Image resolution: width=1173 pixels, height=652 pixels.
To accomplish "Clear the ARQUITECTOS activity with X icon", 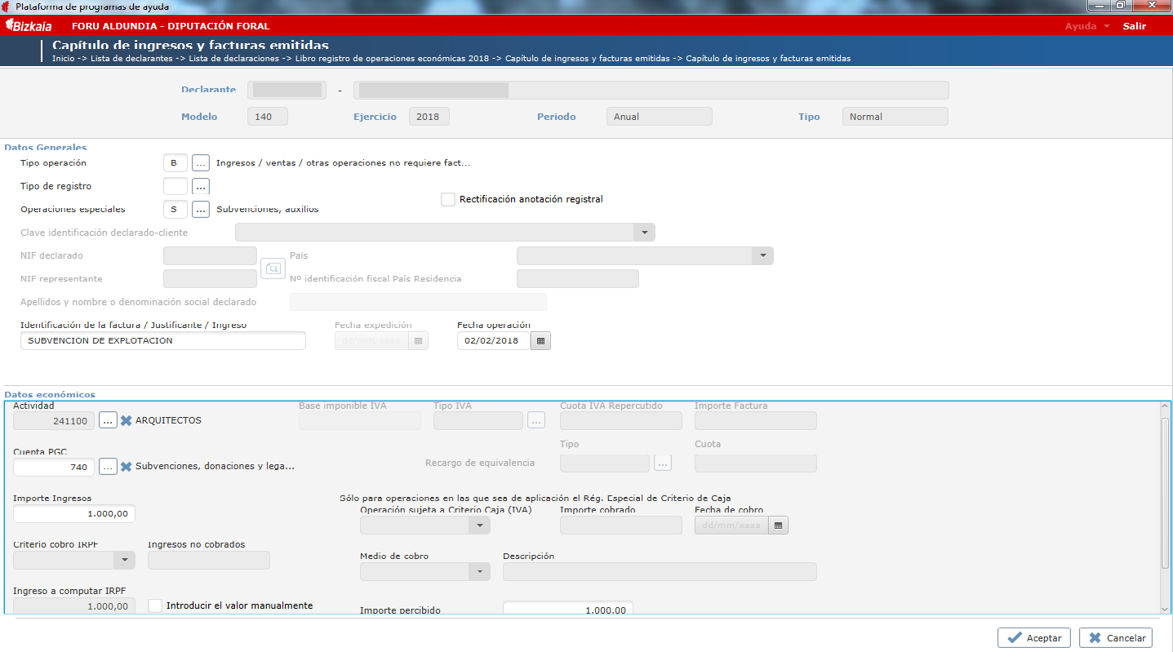I will tap(127, 421).
